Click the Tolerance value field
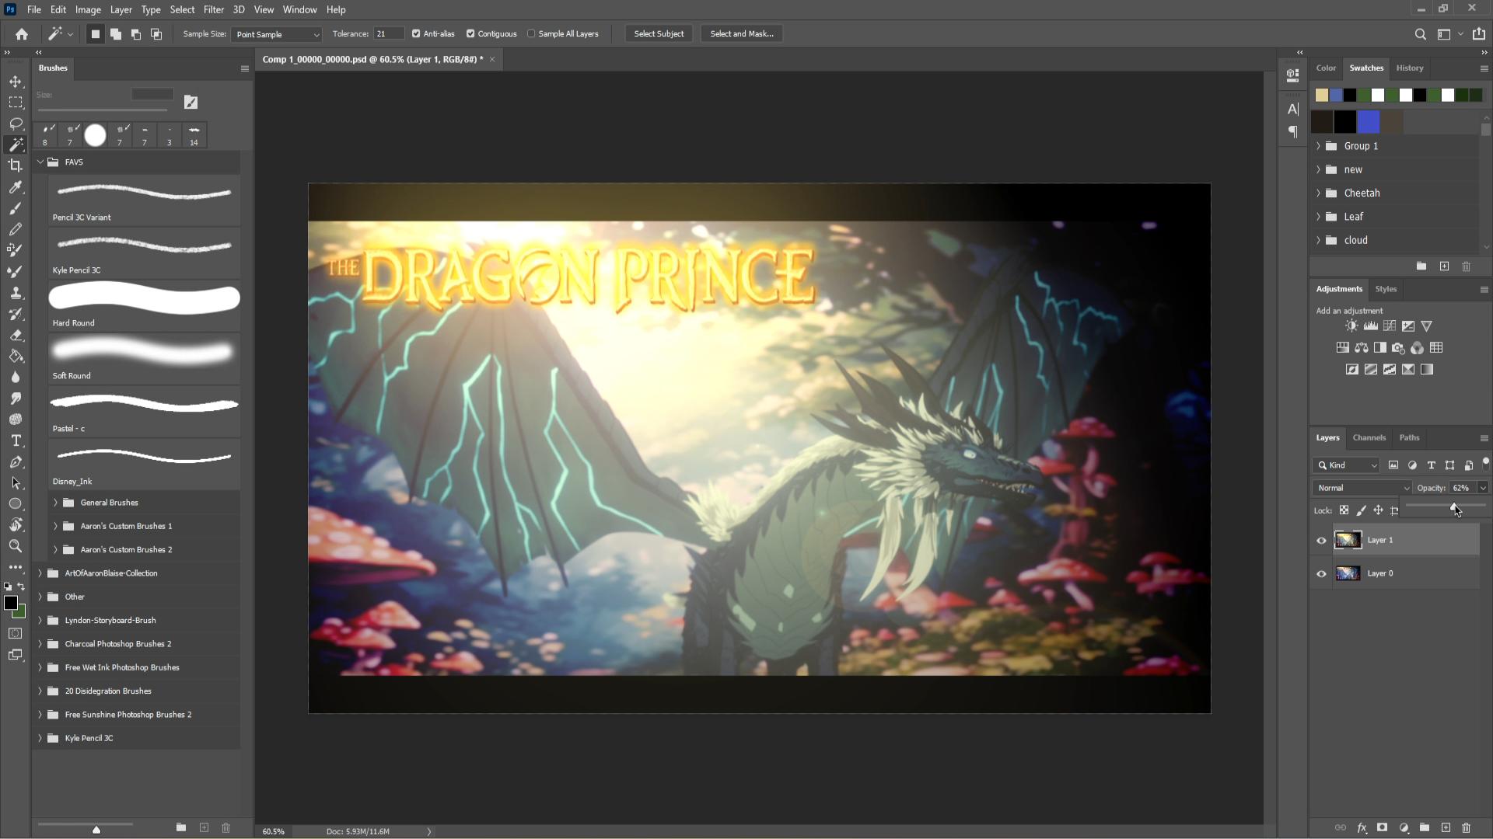 coord(388,34)
